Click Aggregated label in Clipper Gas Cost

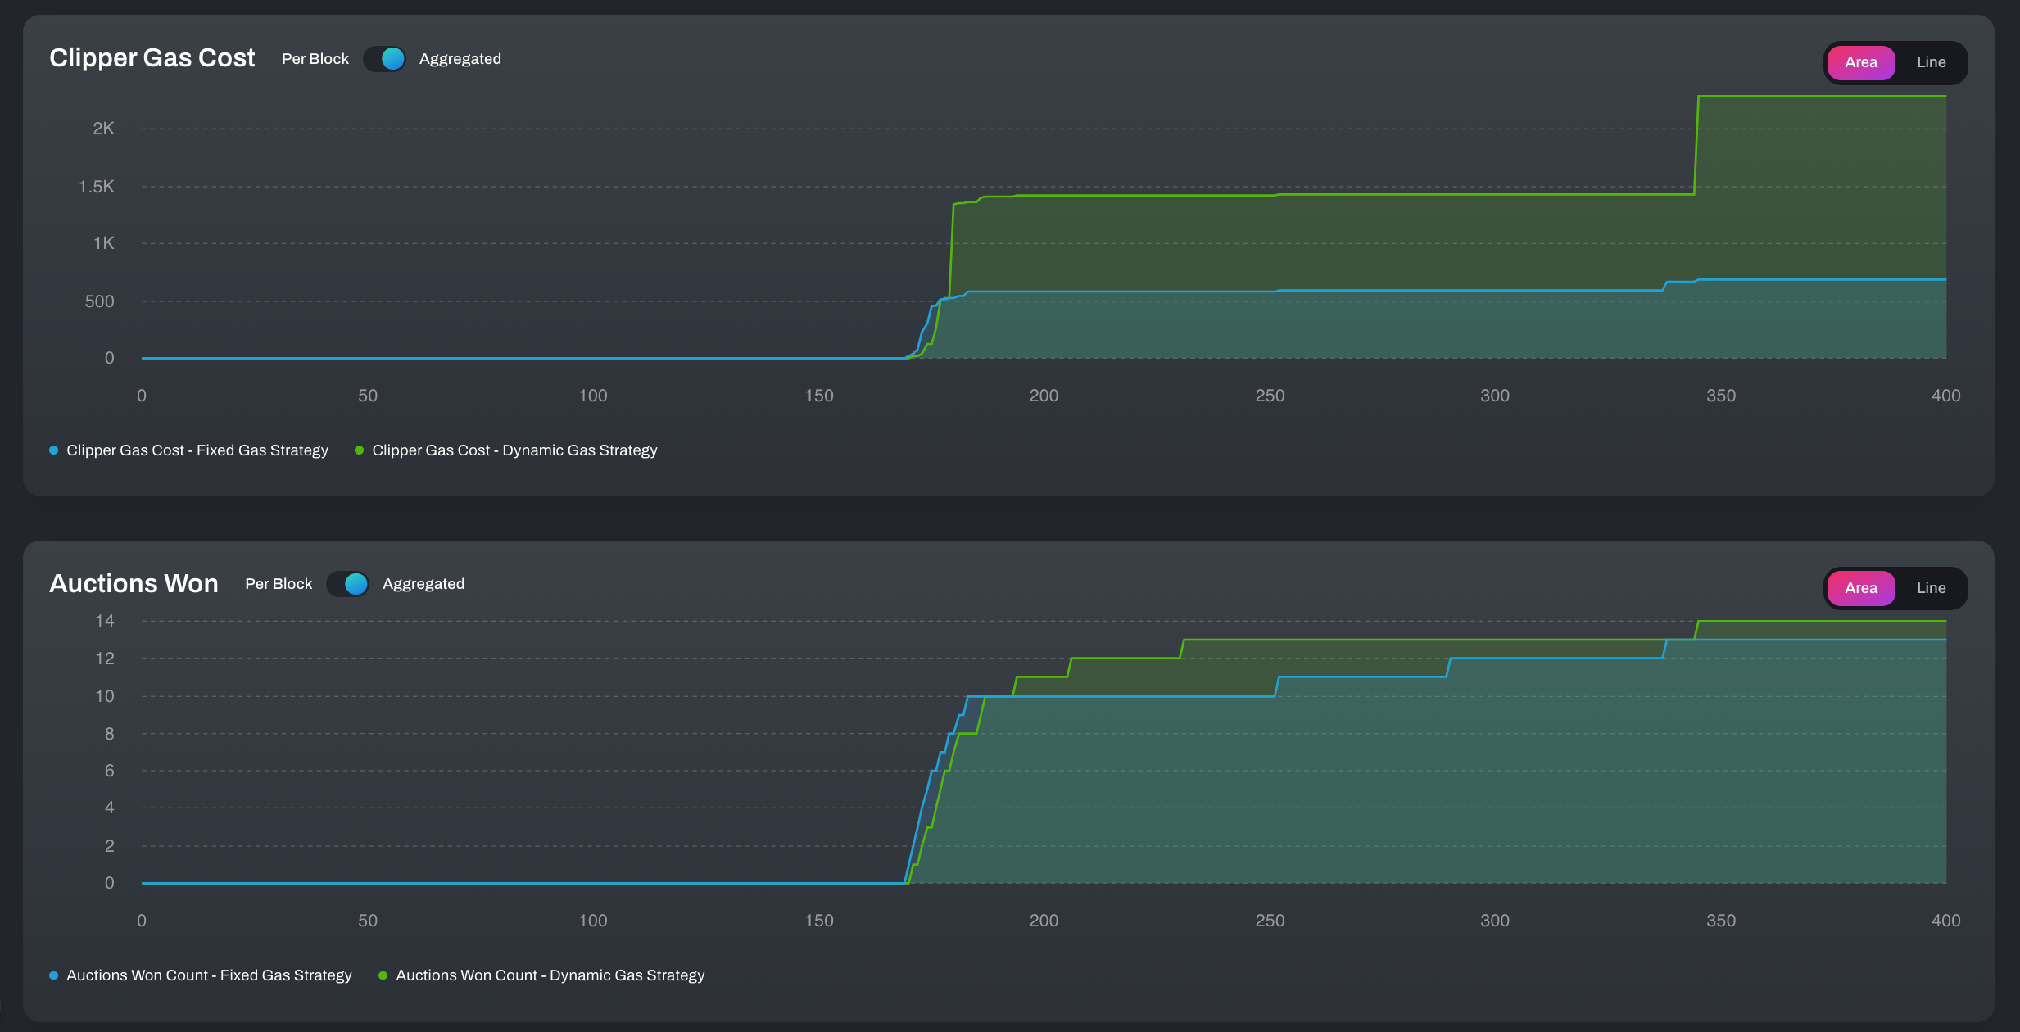click(460, 59)
